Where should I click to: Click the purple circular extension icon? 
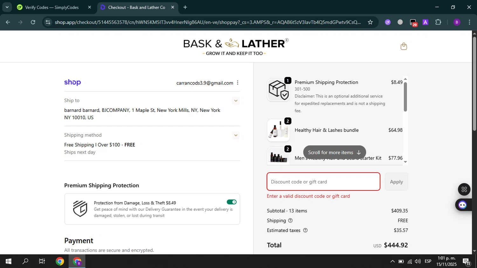coord(388,22)
